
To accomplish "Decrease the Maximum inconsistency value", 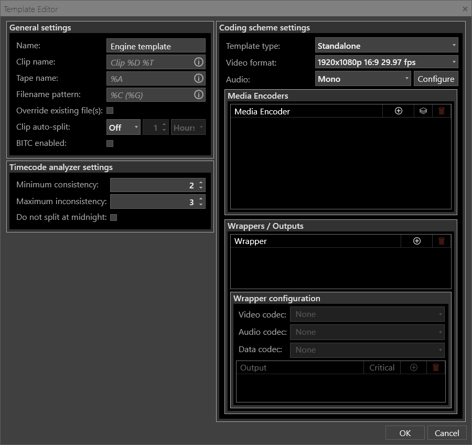I will pos(201,205).
